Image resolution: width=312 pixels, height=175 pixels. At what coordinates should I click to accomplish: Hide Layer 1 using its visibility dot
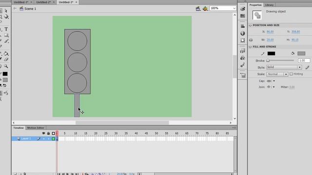tap(44, 139)
